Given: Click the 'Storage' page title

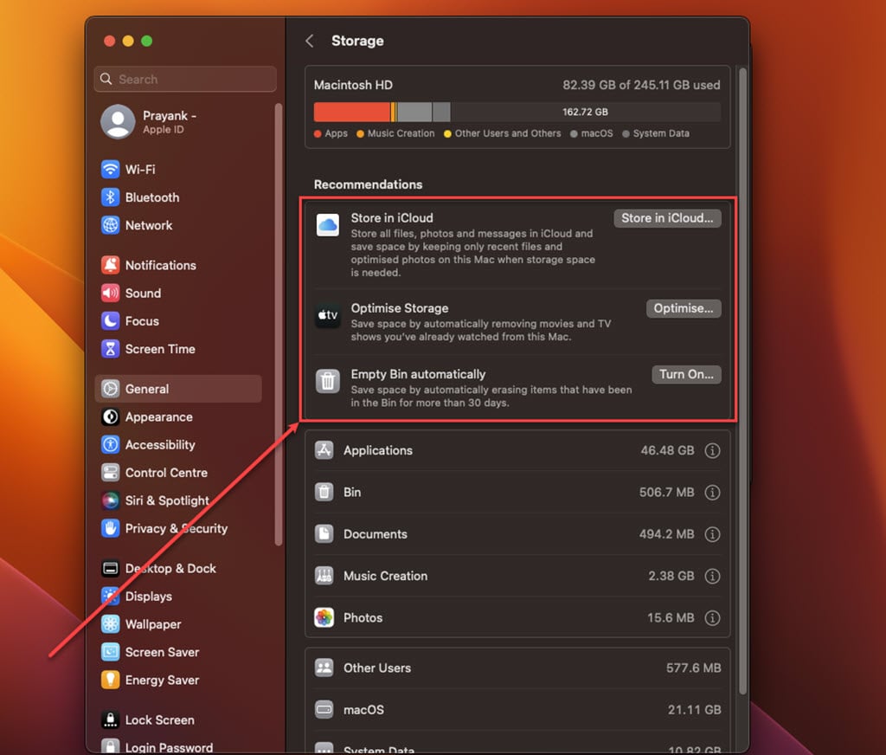Looking at the screenshot, I should tap(357, 41).
